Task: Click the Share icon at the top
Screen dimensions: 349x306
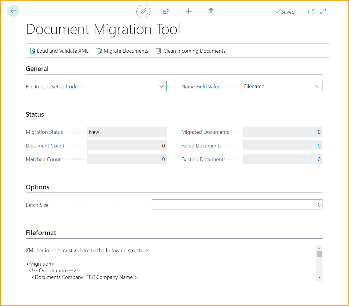Action: (x=166, y=11)
